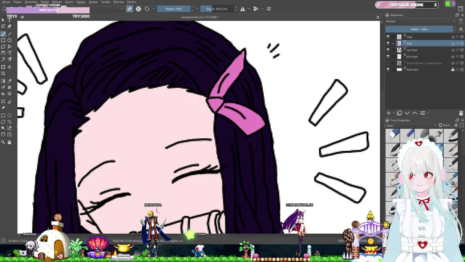Move the layer down
465x262 pixels.
[x=407, y=113]
